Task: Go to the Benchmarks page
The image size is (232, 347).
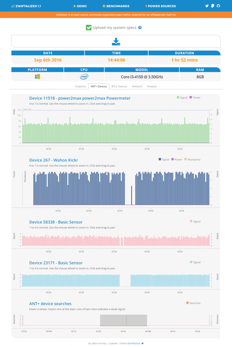Action: coord(116,6)
